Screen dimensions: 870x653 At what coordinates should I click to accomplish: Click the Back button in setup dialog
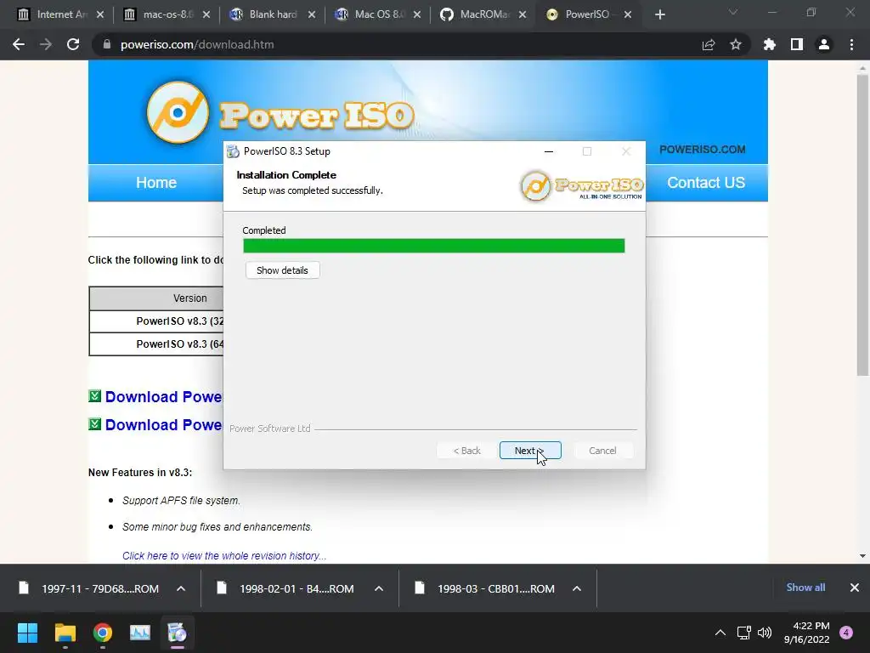pyautogui.click(x=466, y=451)
